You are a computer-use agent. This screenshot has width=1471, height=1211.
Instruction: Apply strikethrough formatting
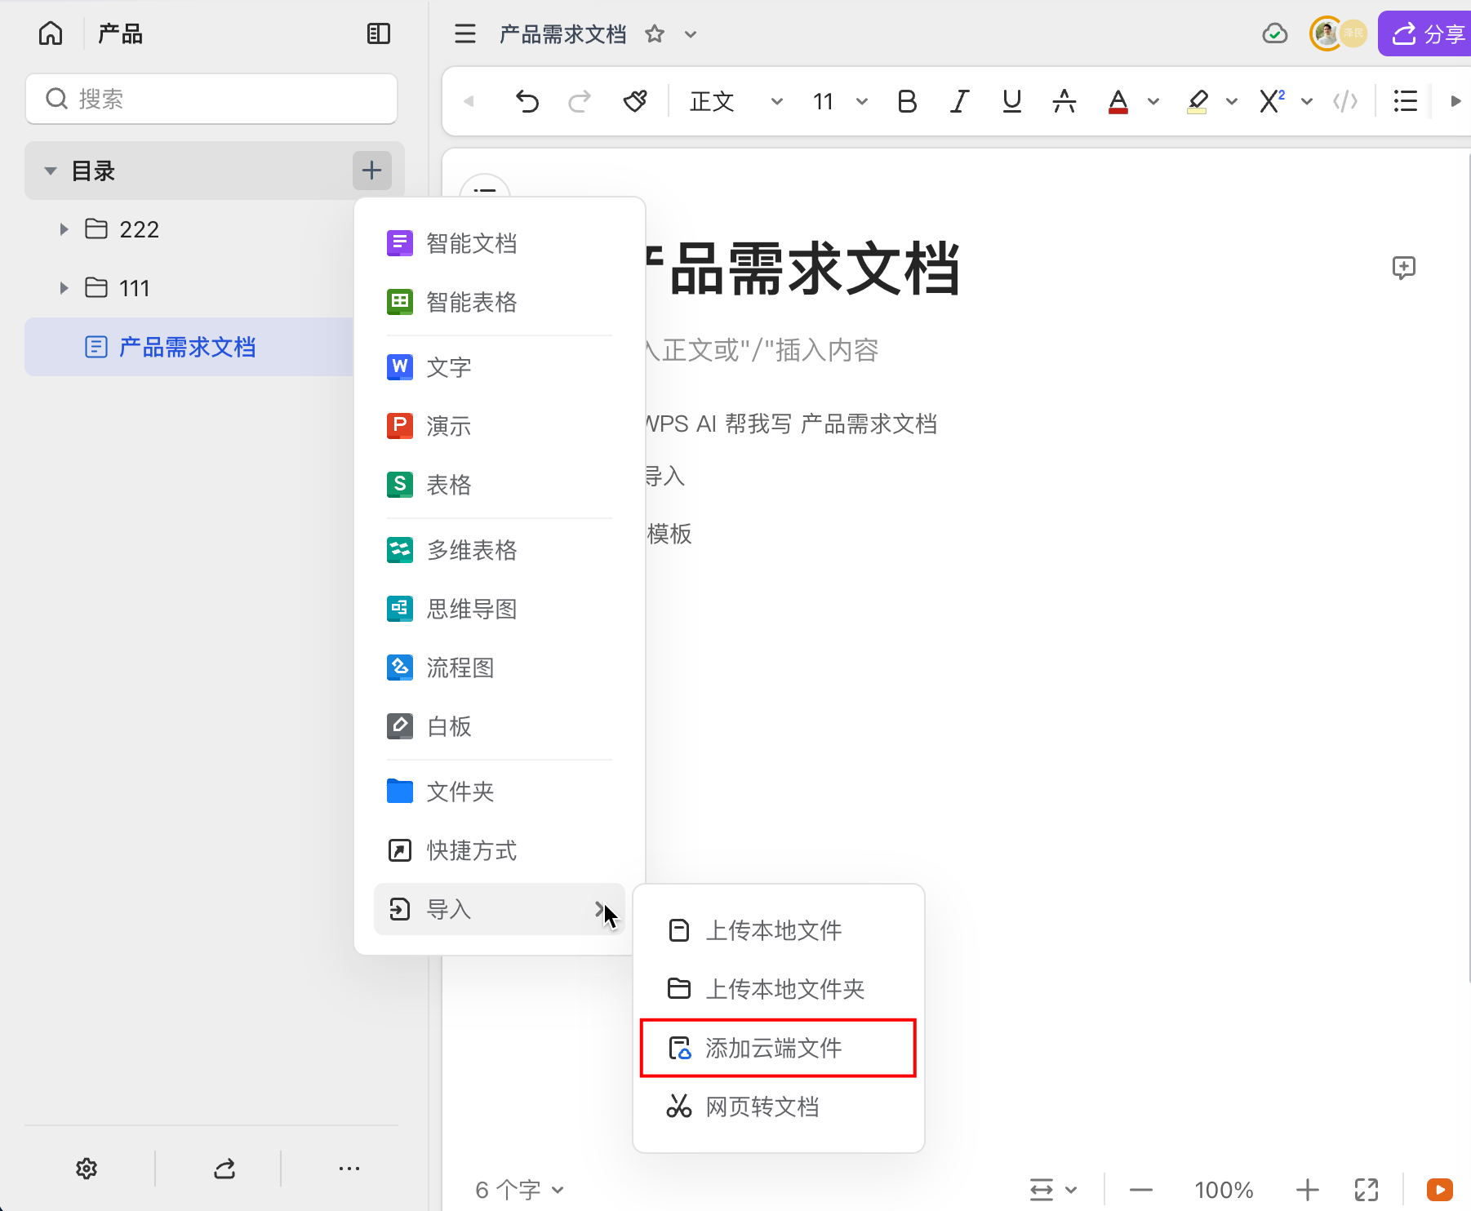[1064, 101]
